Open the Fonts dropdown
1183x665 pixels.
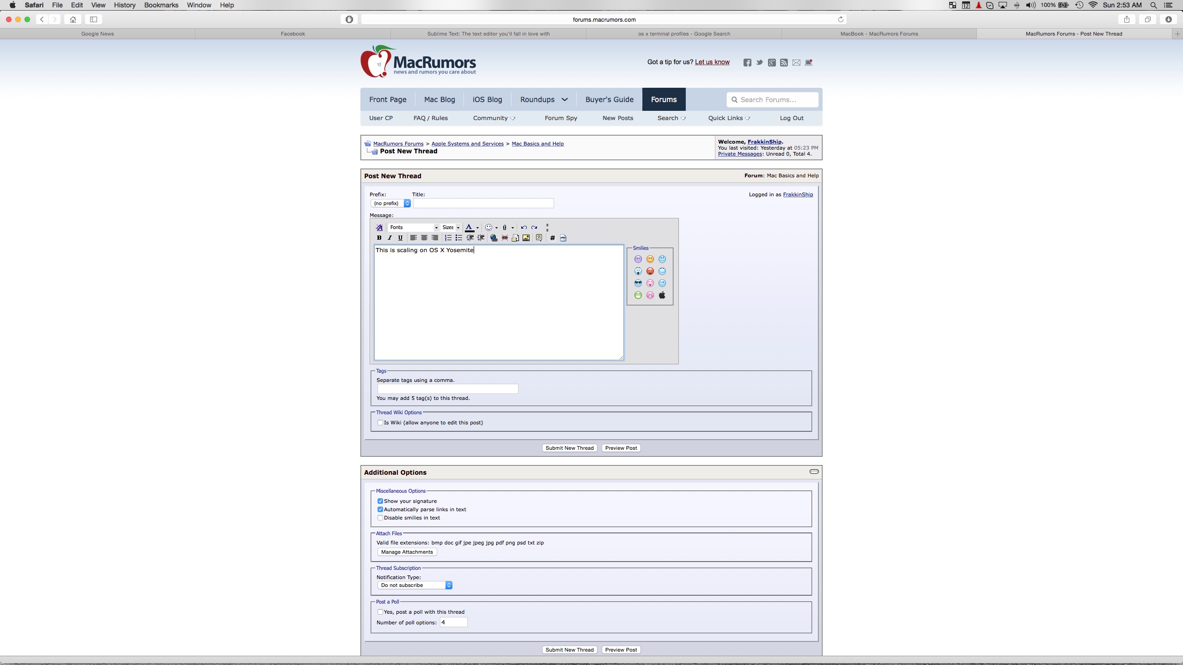click(x=413, y=227)
